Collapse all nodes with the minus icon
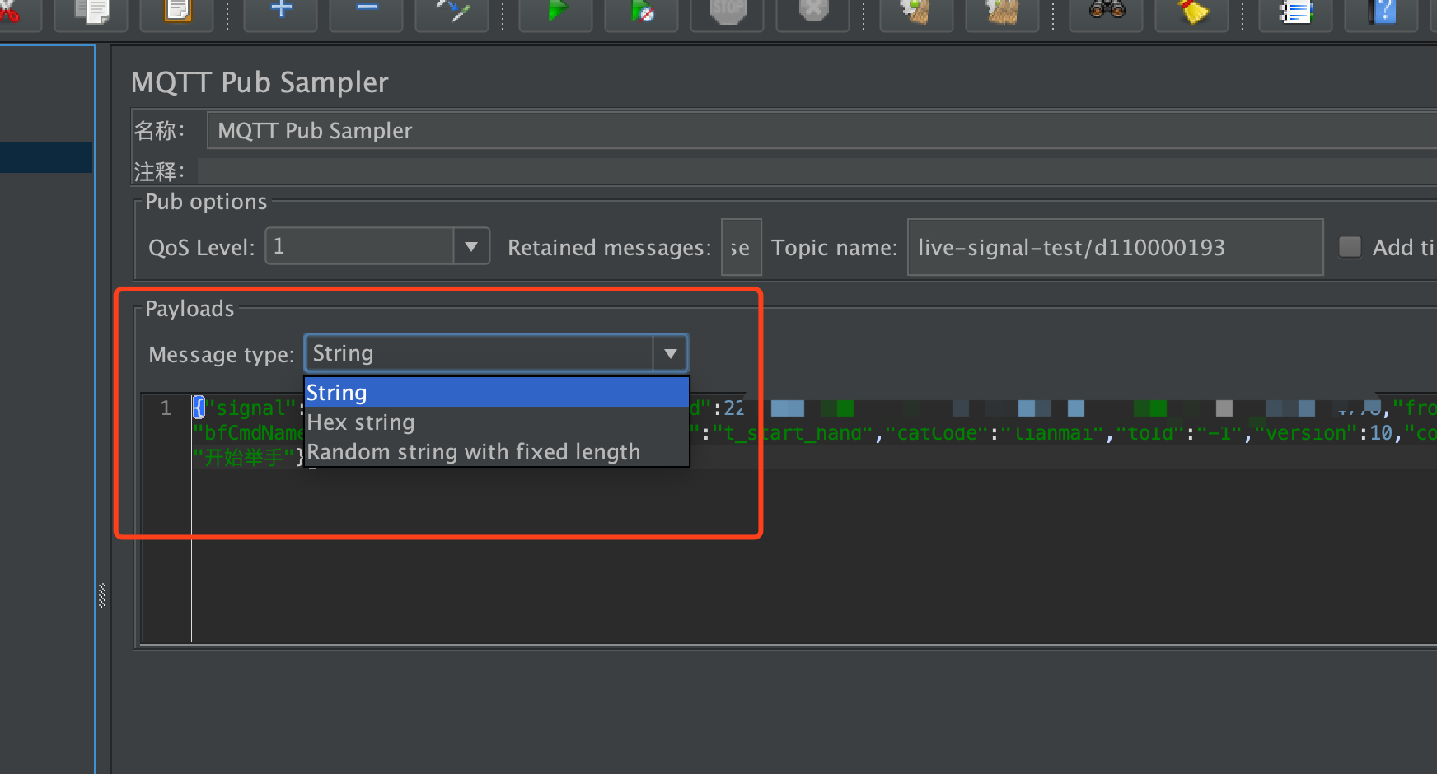Viewport: 1437px width, 774px height. tap(367, 12)
